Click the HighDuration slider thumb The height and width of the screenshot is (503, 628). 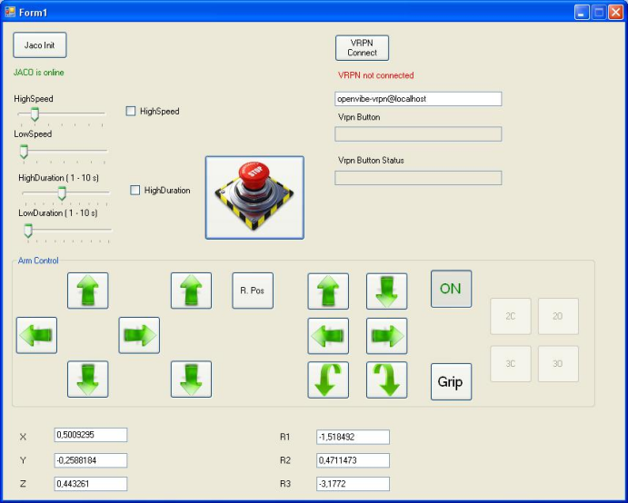click(62, 193)
